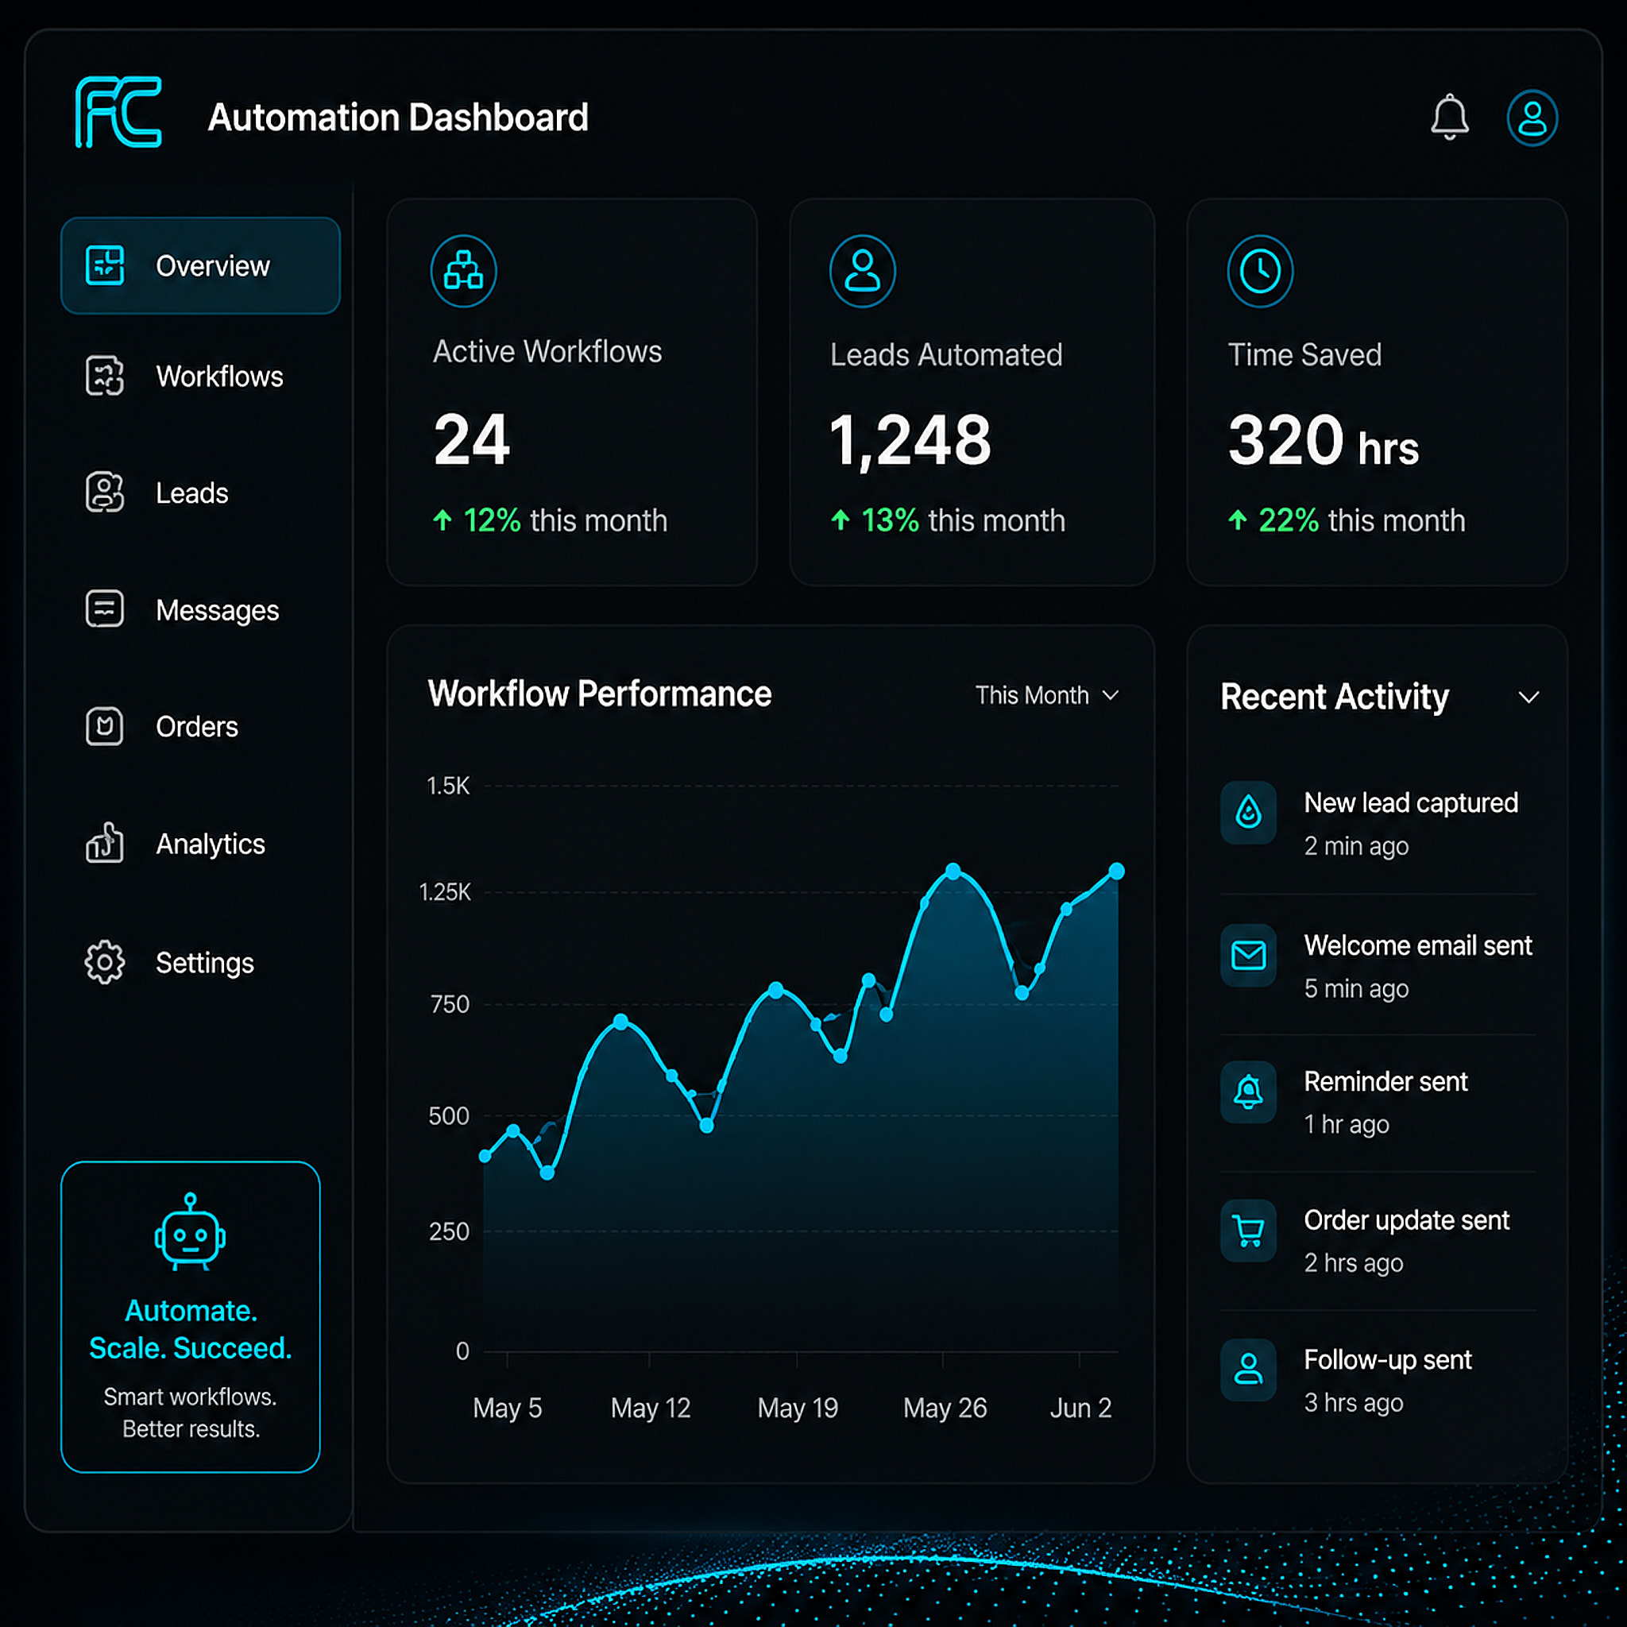Open the Leads sidebar item
The width and height of the screenshot is (1627, 1627).
tap(200, 493)
